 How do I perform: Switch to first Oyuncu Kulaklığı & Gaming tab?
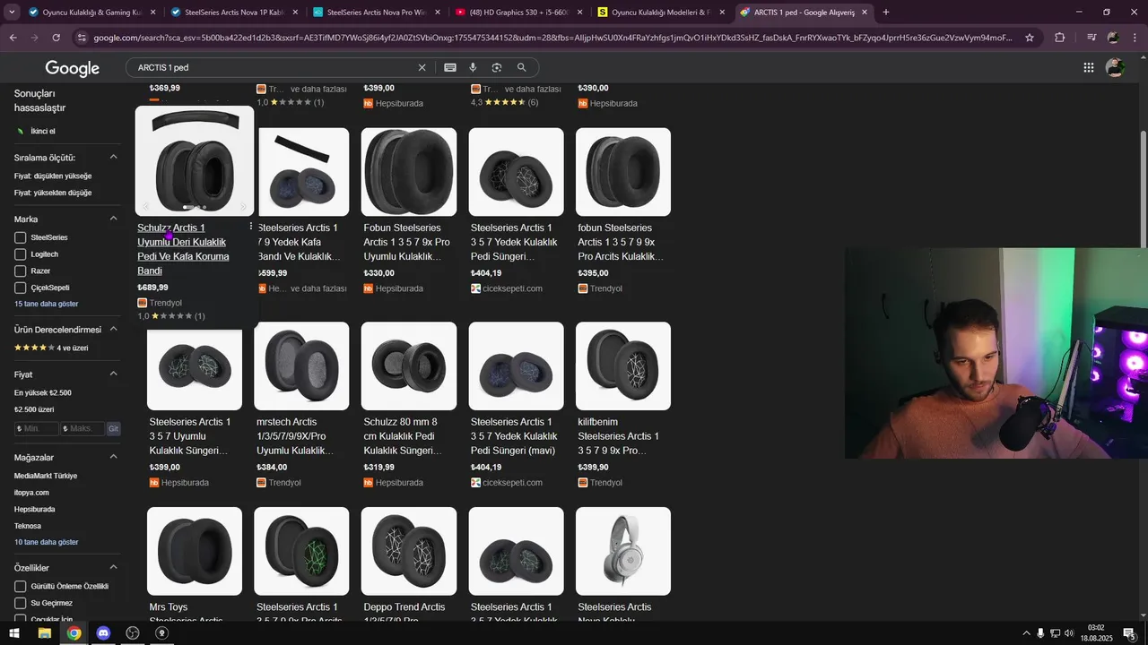91,13
